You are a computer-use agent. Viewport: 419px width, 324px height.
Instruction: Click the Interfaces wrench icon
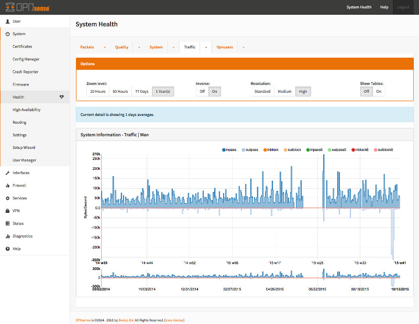(x=7, y=173)
